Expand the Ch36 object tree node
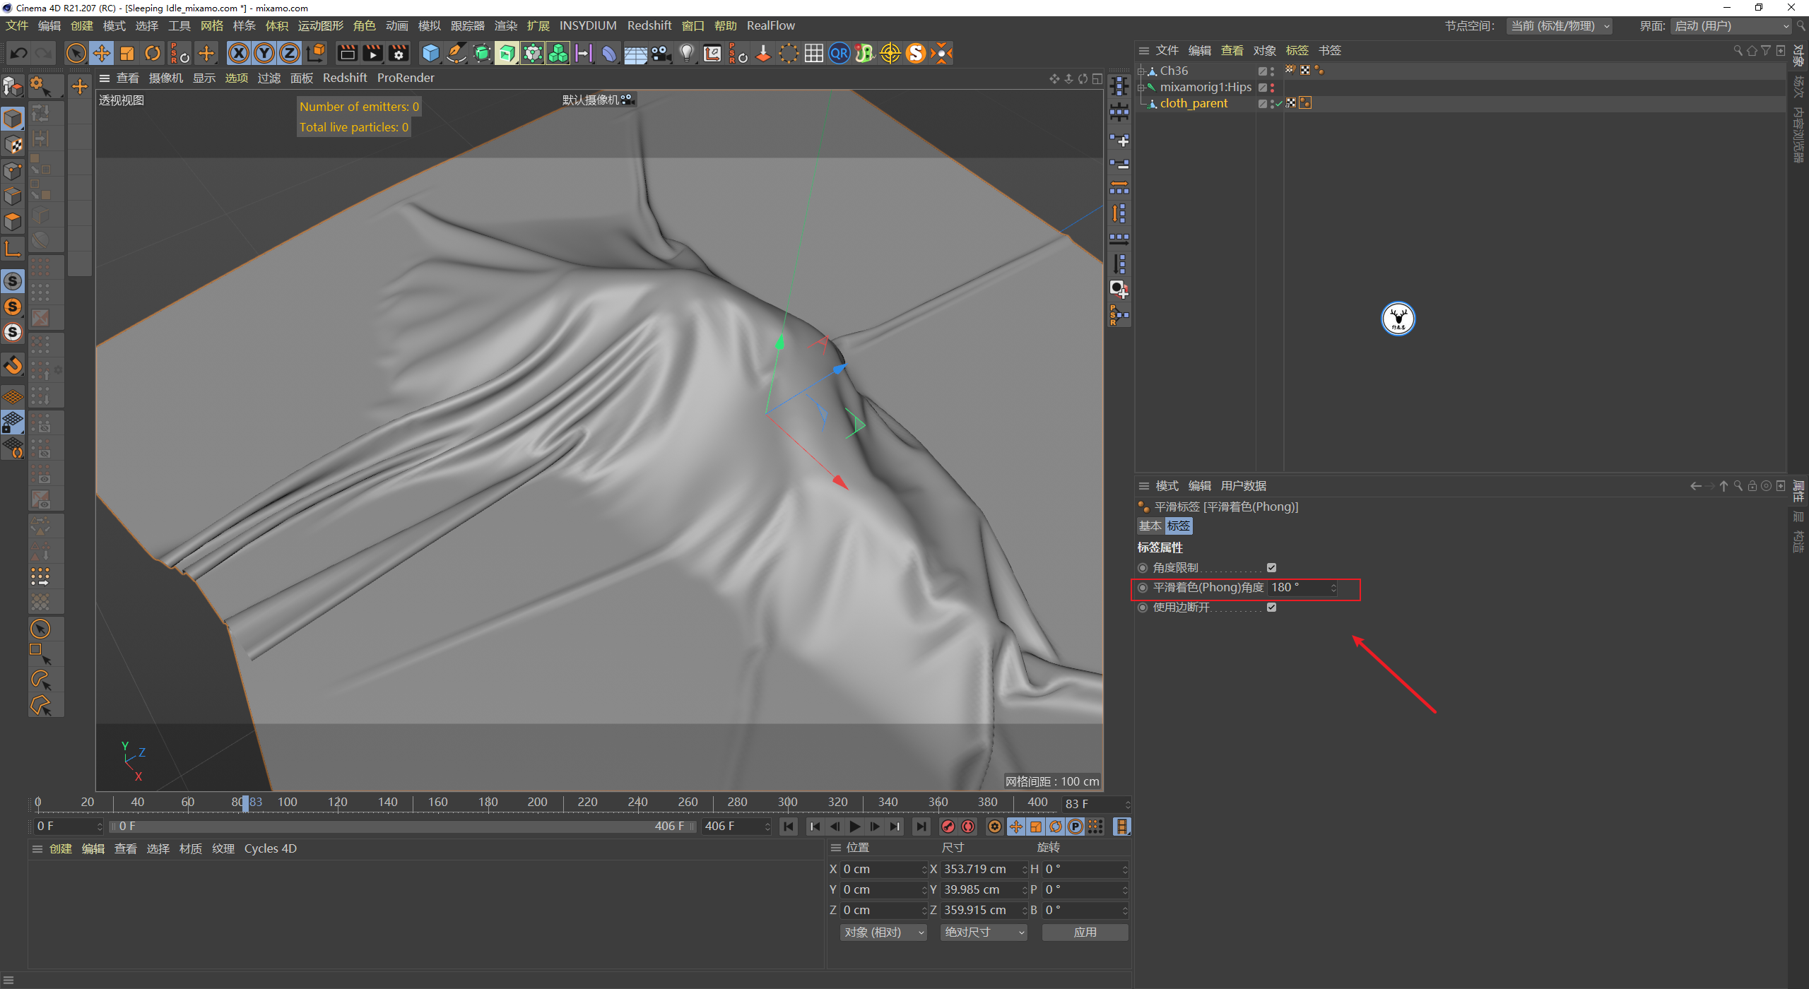The width and height of the screenshot is (1809, 989). [x=1141, y=71]
